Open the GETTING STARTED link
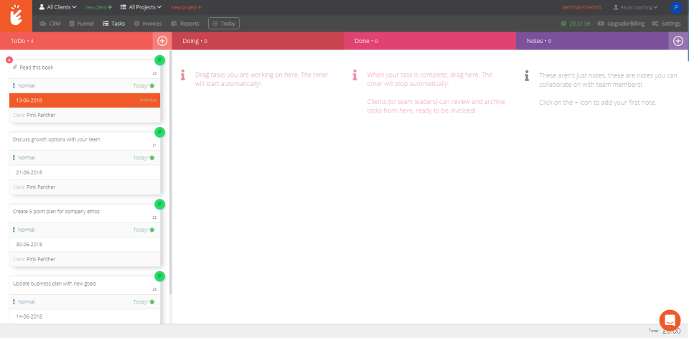Image resolution: width=689 pixels, height=338 pixels. coord(581,7)
